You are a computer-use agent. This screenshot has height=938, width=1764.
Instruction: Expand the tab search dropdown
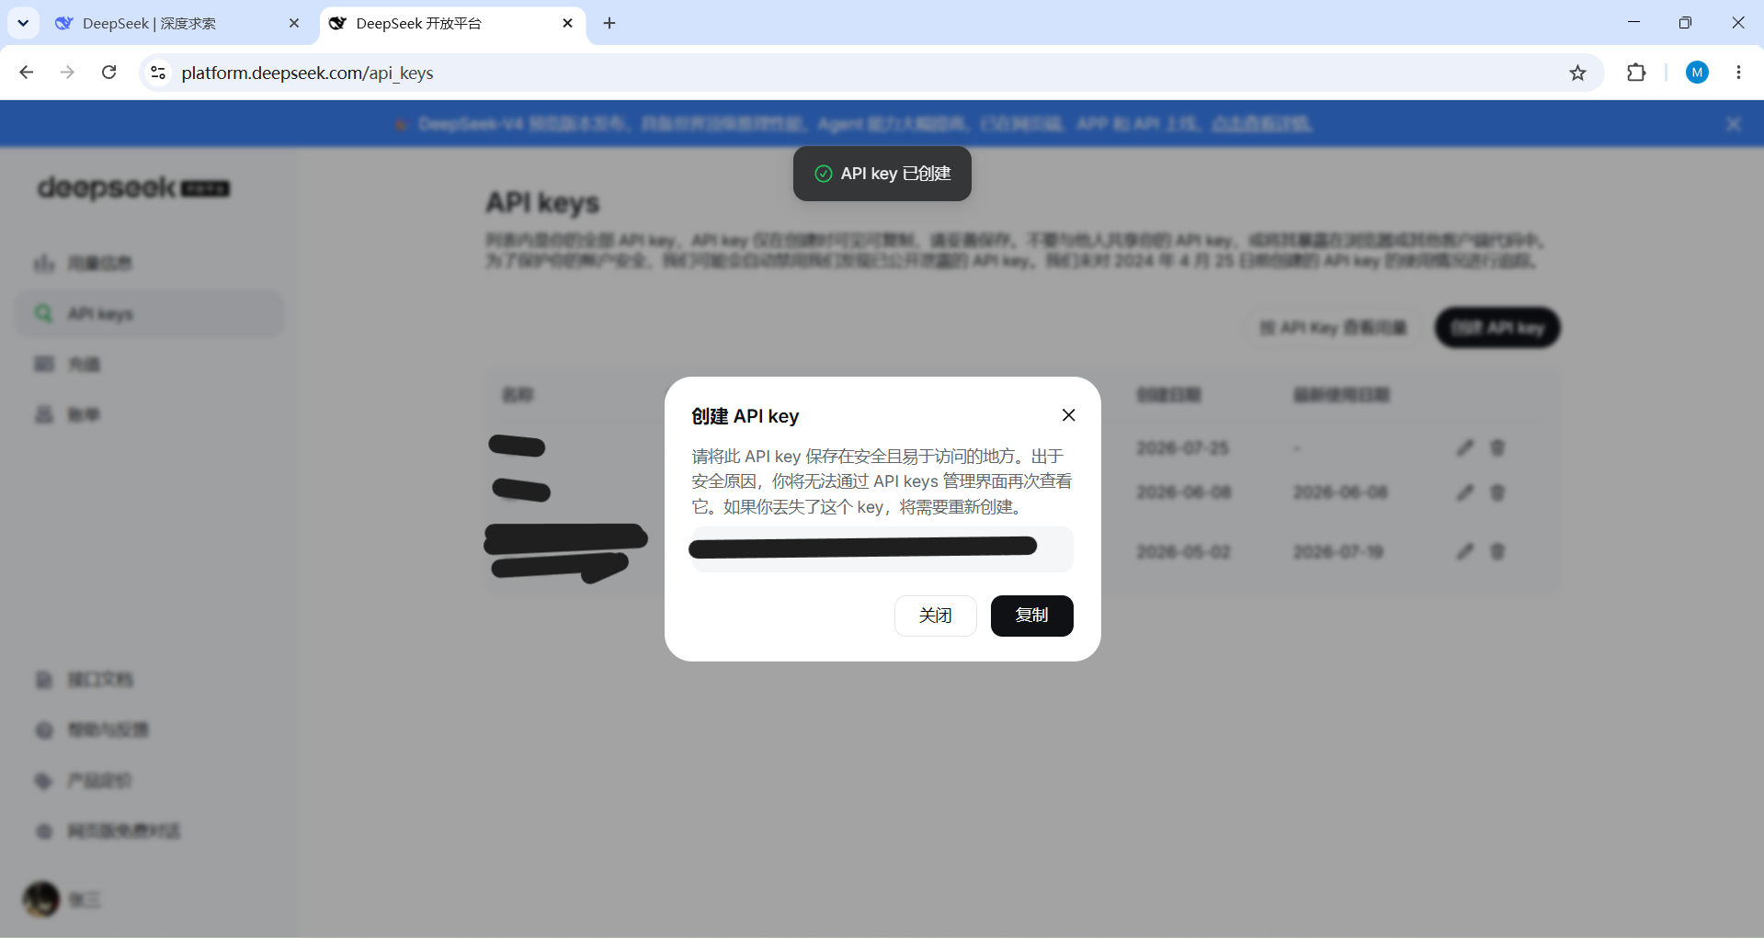[x=23, y=23]
